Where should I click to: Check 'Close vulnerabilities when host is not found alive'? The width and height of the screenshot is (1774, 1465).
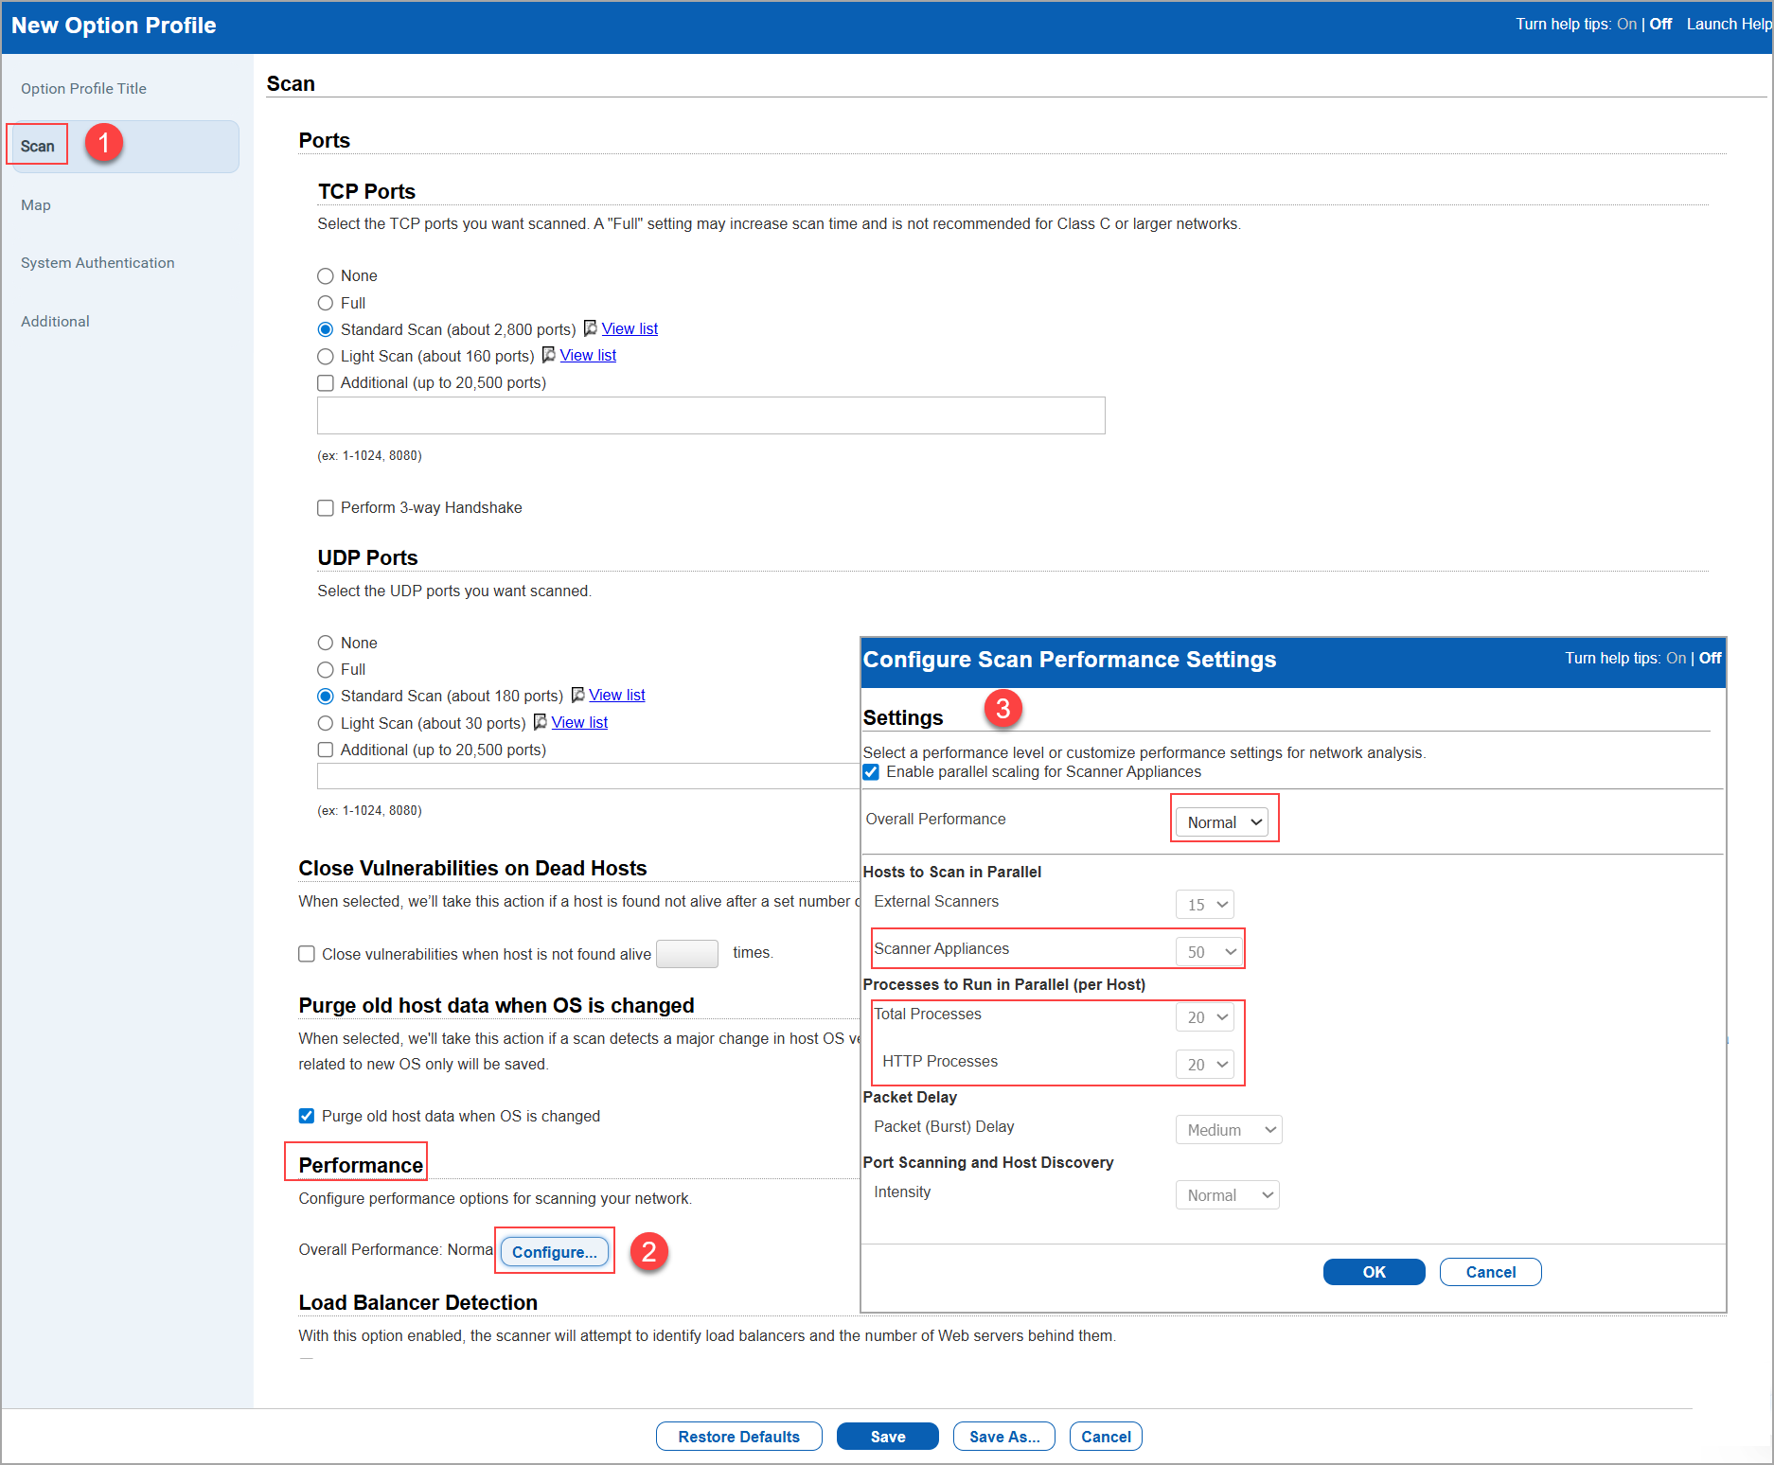(x=307, y=953)
